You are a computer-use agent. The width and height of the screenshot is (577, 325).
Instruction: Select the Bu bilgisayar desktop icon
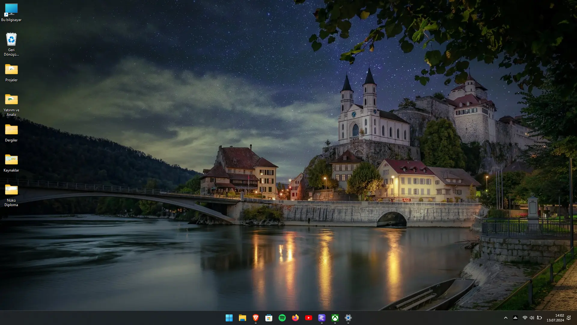(x=11, y=12)
